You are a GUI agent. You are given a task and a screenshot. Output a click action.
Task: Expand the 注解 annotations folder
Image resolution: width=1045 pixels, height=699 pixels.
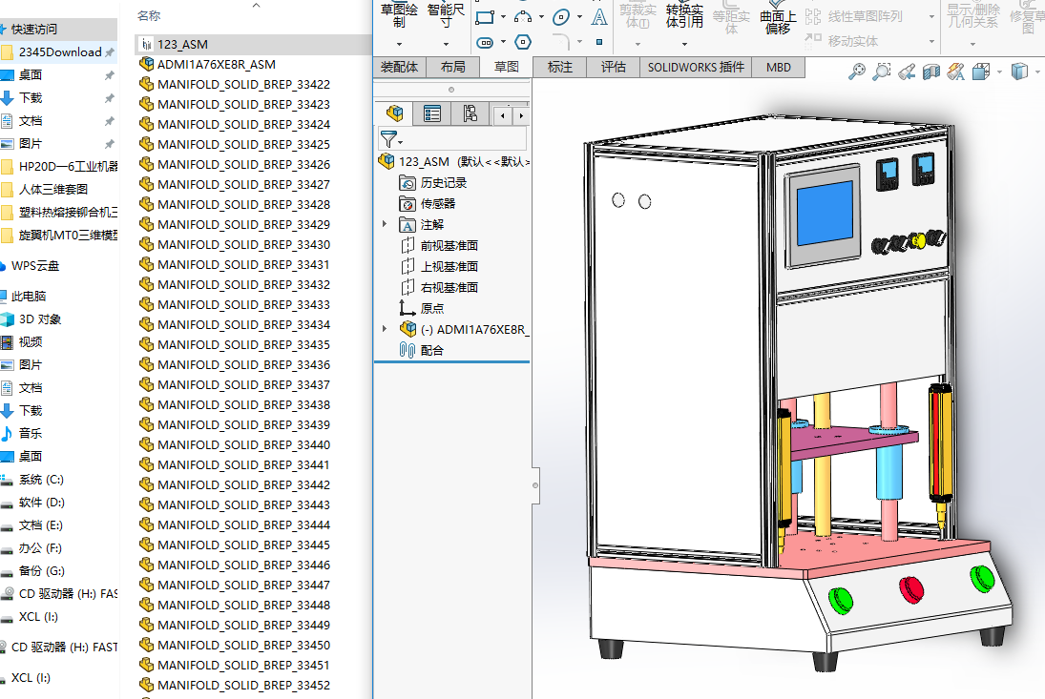[x=385, y=224]
